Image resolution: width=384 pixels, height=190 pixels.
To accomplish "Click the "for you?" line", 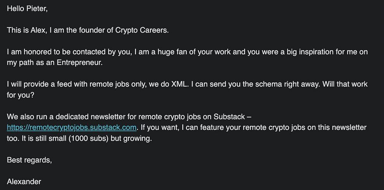I will coord(20,95).
